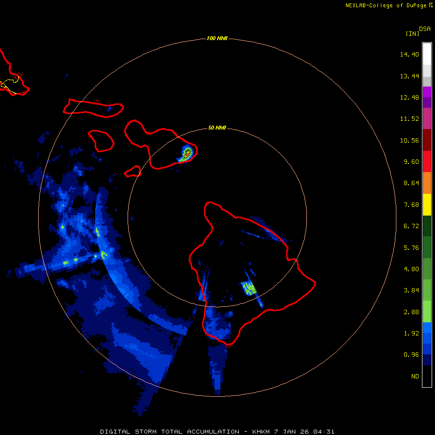The height and width of the screenshot is (435, 435).
Task: Click the 5.76 scale value
Action: tap(411, 247)
